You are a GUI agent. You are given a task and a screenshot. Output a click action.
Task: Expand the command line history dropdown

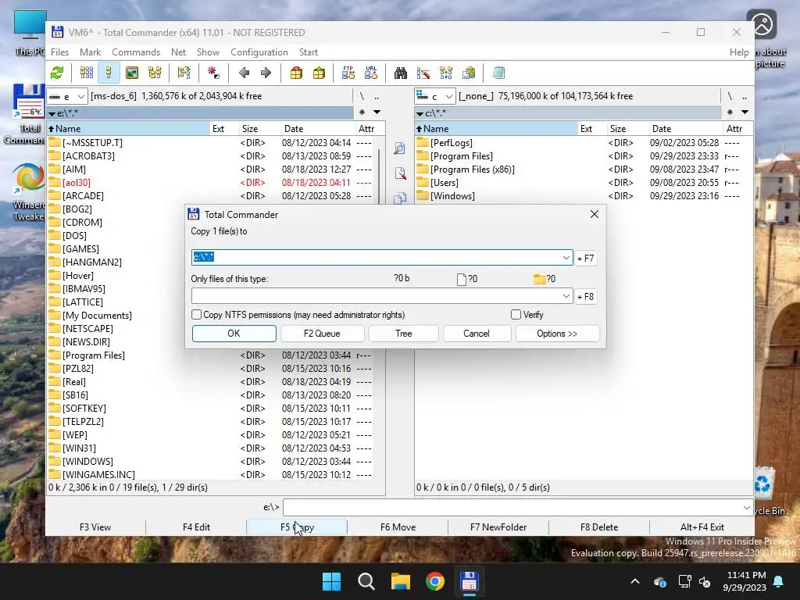(746, 508)
